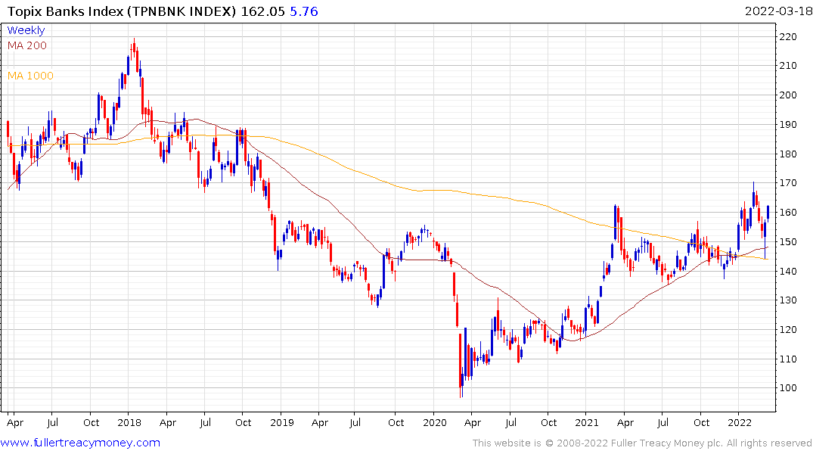
Task: Click the most recent weekly candlestick at 162
Action: 768,213
